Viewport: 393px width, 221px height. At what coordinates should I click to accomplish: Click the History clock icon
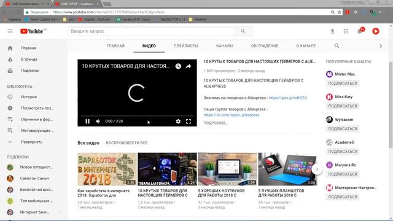(10, 97)
